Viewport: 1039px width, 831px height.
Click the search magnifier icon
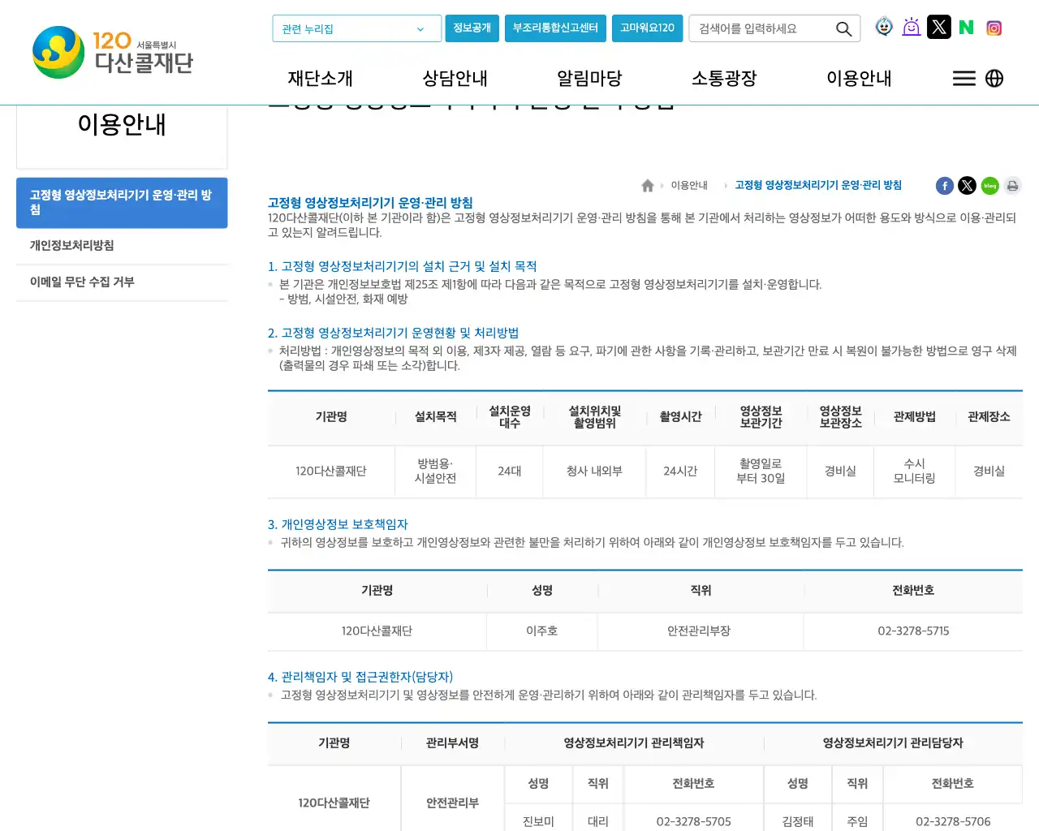click(x=844, y=29)
